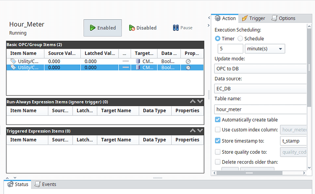Click database icon in highlighted row target column
Viewport: 315px width, 194px height.
point(138,67)
